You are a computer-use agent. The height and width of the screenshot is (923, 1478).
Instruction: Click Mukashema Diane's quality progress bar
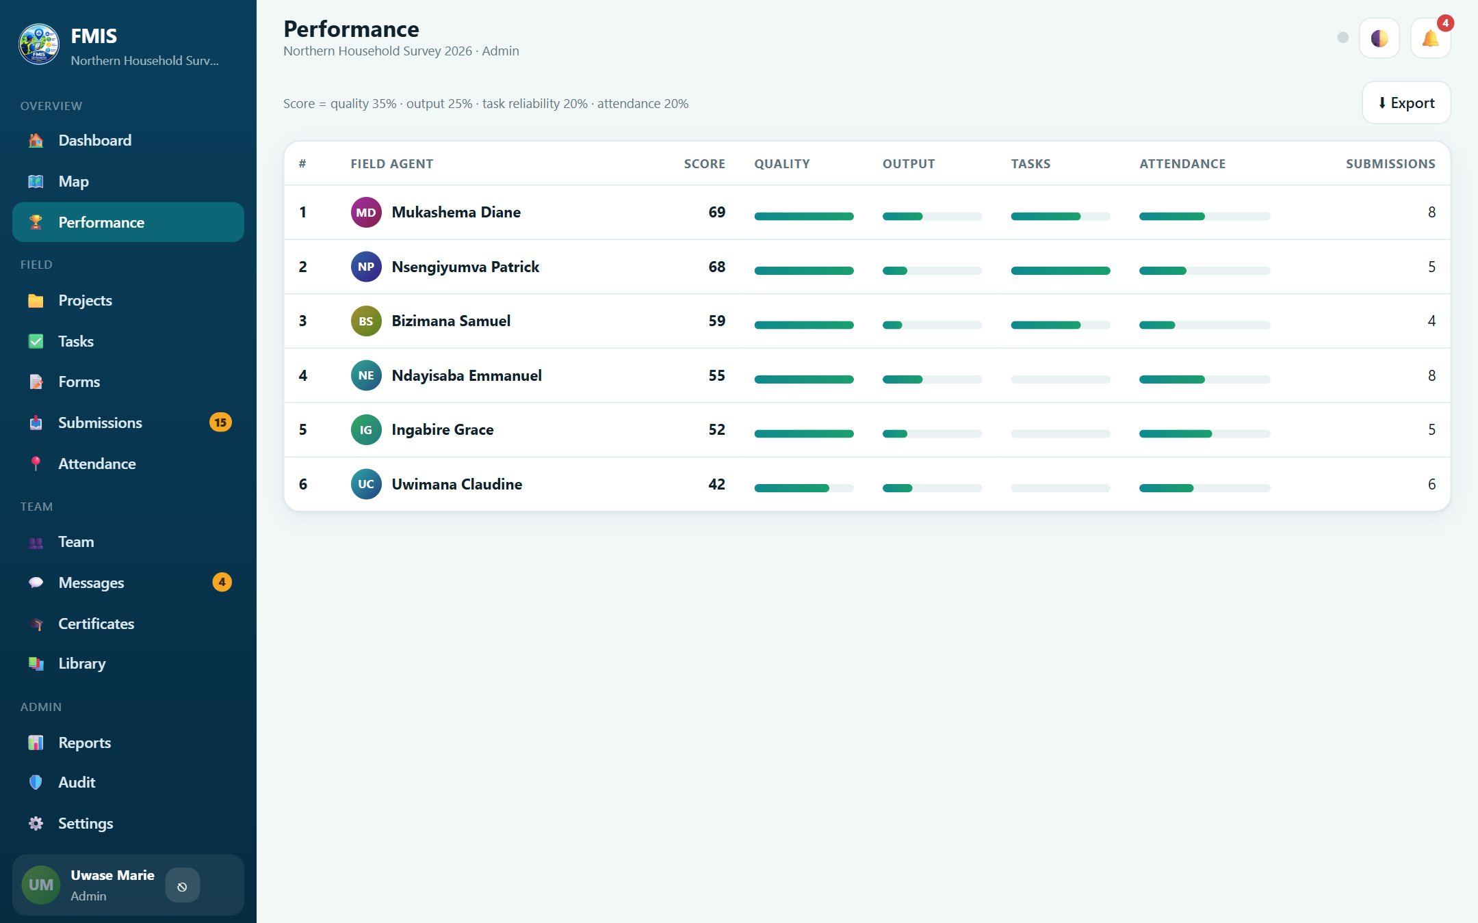[x=804, y=216]
